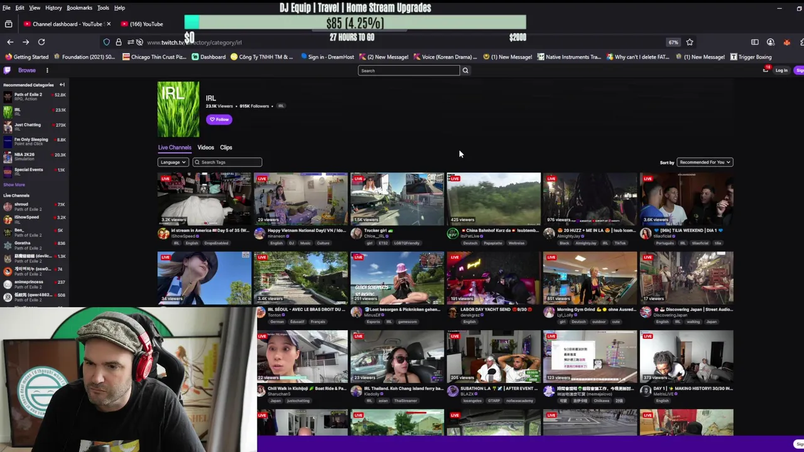Viewport: 804px width, 452px height.
Task: Click the MetaMask fox extension icon
Action: (x=786, y=42)
